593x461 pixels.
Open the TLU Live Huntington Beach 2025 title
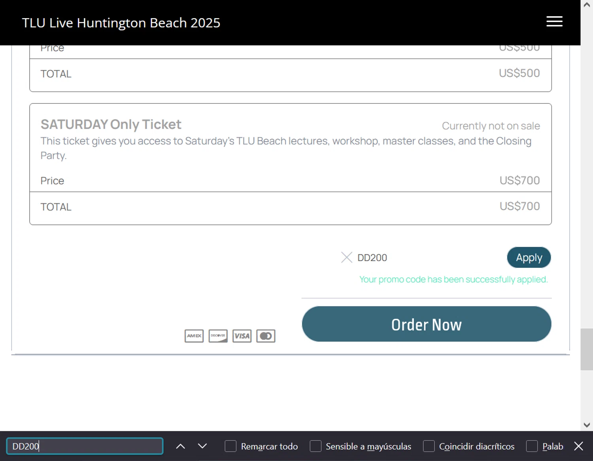click(x=121, y=23)
